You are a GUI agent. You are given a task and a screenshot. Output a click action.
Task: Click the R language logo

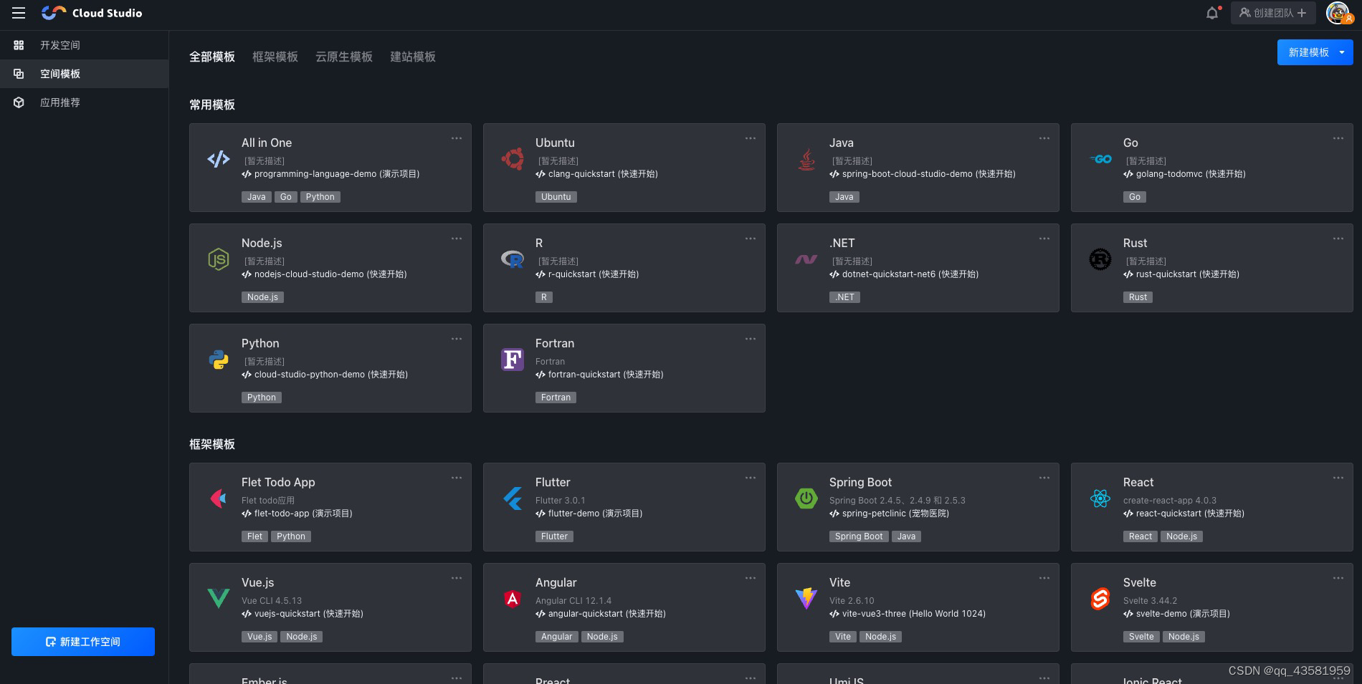[513, 259]
